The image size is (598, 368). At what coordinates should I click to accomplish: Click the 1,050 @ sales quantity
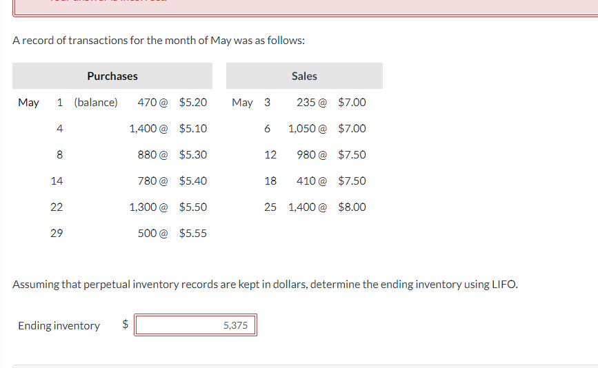(x=308, y=129)
